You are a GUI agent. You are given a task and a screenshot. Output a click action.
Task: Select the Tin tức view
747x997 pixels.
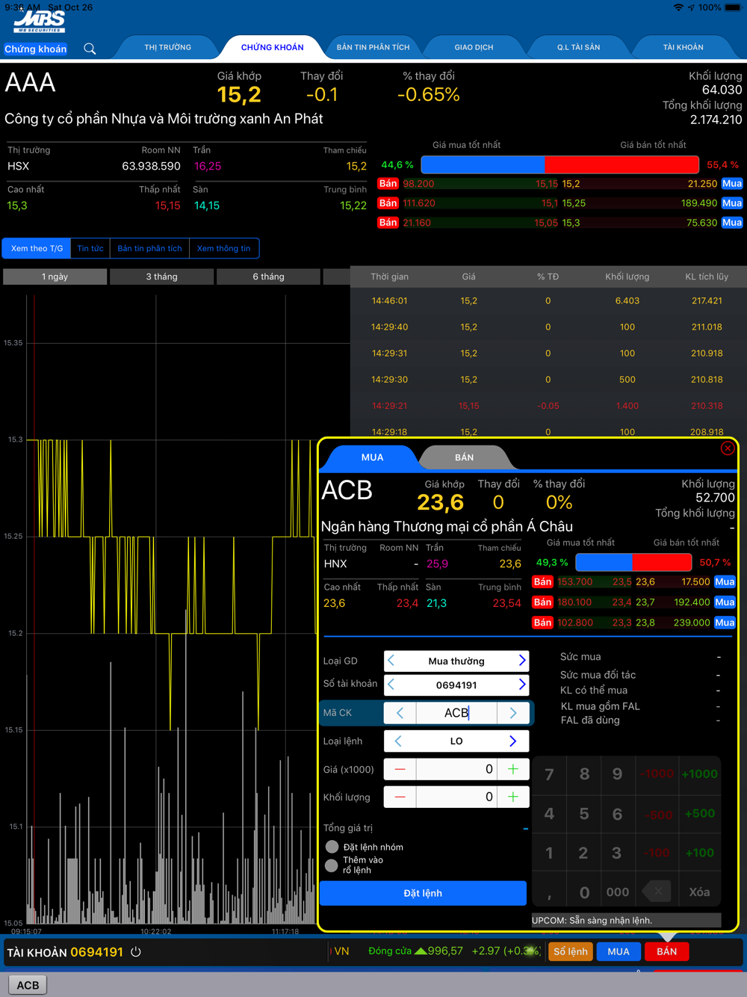90,248
